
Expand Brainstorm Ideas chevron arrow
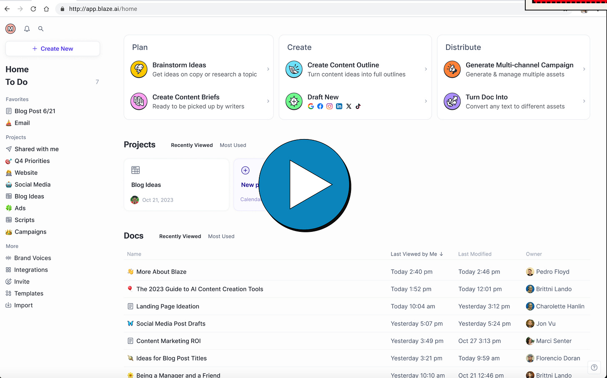[268, 69]
